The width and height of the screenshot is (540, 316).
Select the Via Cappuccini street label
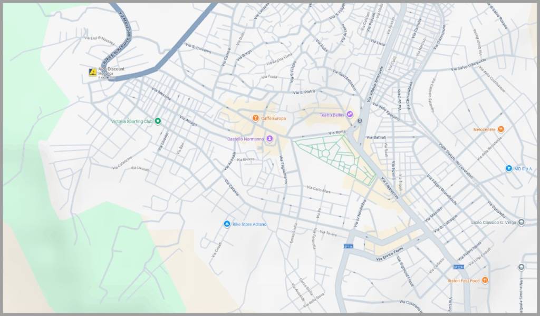click(390, 187)
